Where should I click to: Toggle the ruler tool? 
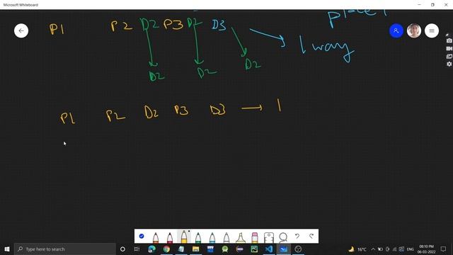[x=269, y=238]
